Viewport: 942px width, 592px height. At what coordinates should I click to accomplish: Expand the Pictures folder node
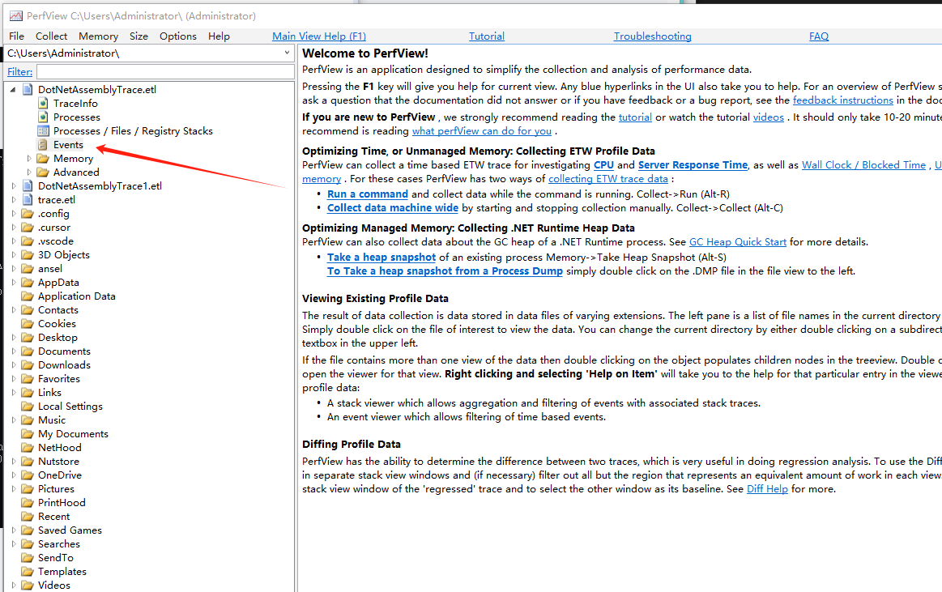pyautogui.click(x=14, y=488)
